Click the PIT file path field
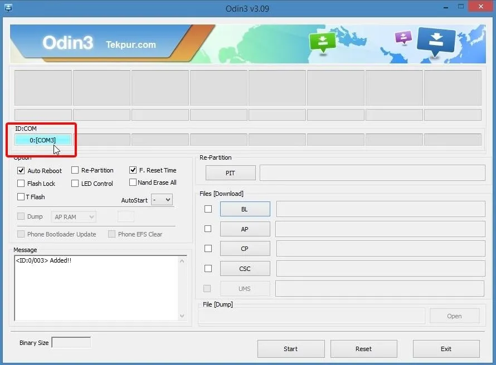Image resolution: width=496 pixels, height=365 pixels. pyautogui.click(x=372, y=172)
